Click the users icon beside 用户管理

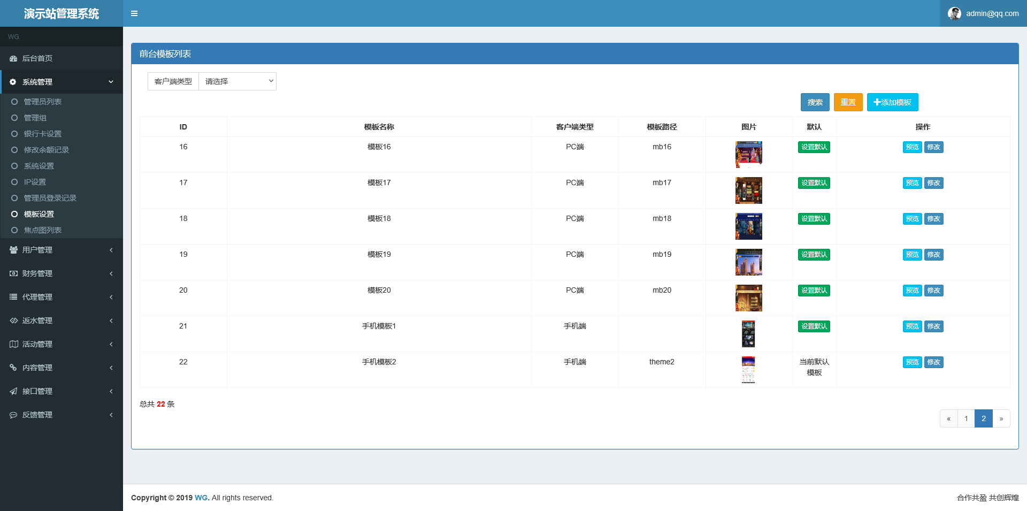pyautogui.click(x=13, y=250)
